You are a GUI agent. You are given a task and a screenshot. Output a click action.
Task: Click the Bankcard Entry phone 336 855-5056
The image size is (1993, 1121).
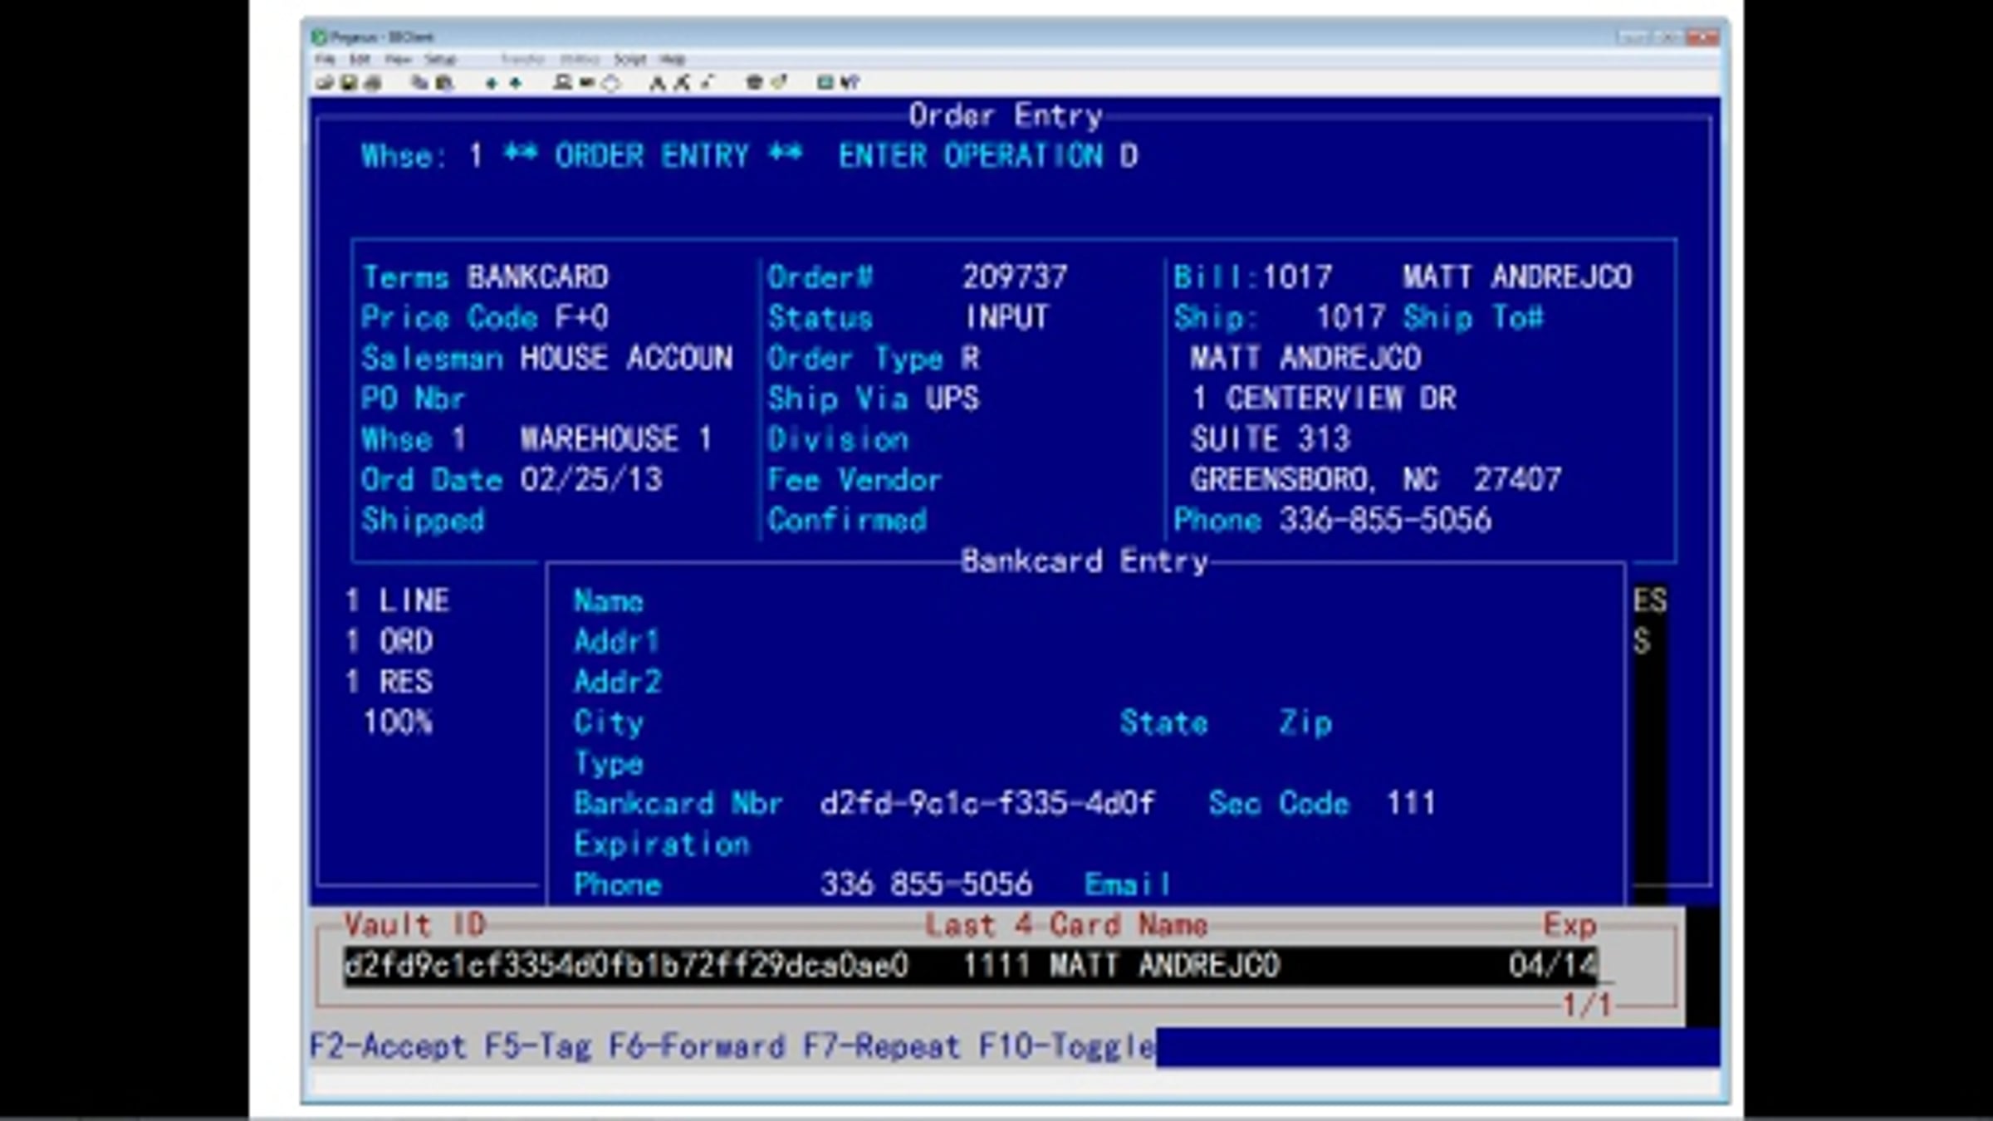pos(926,884)
